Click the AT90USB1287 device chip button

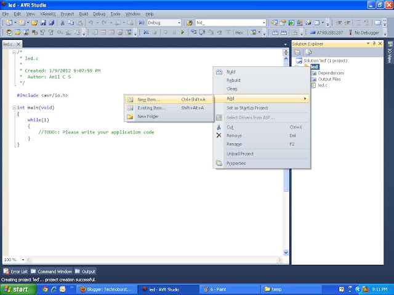tap(326, 33)
